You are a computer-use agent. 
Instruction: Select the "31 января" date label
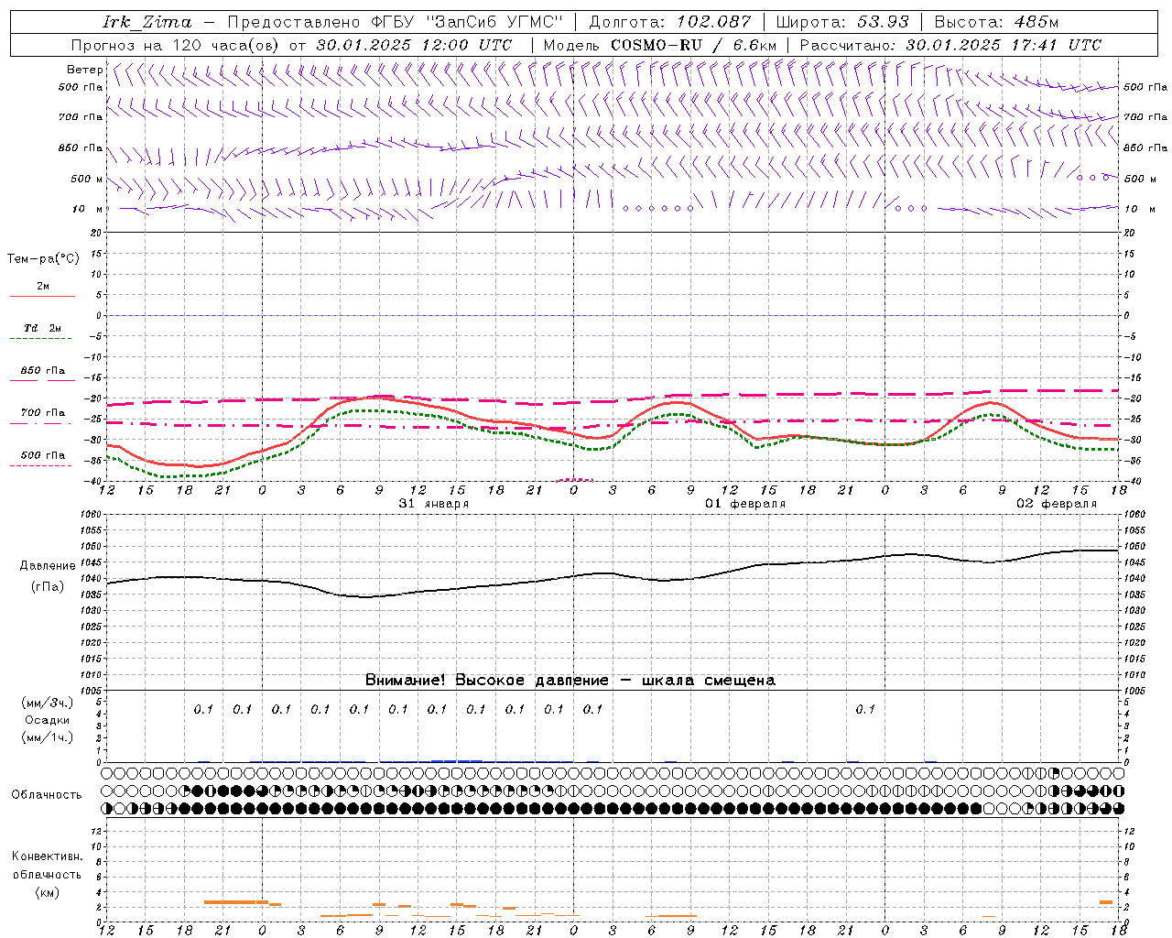(433, 504)
